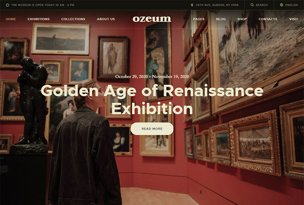Image resolution: width=304 pixels, height=205 pixels.
Task: Open the English language selector
Action: click(289, 5)
